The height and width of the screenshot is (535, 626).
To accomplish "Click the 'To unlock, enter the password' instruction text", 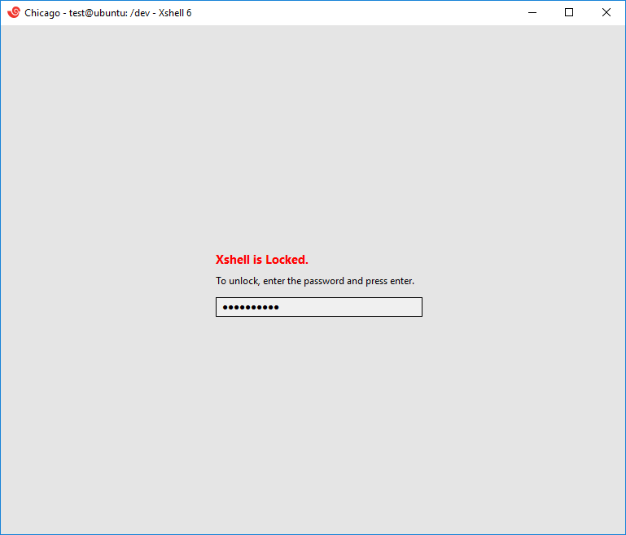I will [x=315, y=281].
